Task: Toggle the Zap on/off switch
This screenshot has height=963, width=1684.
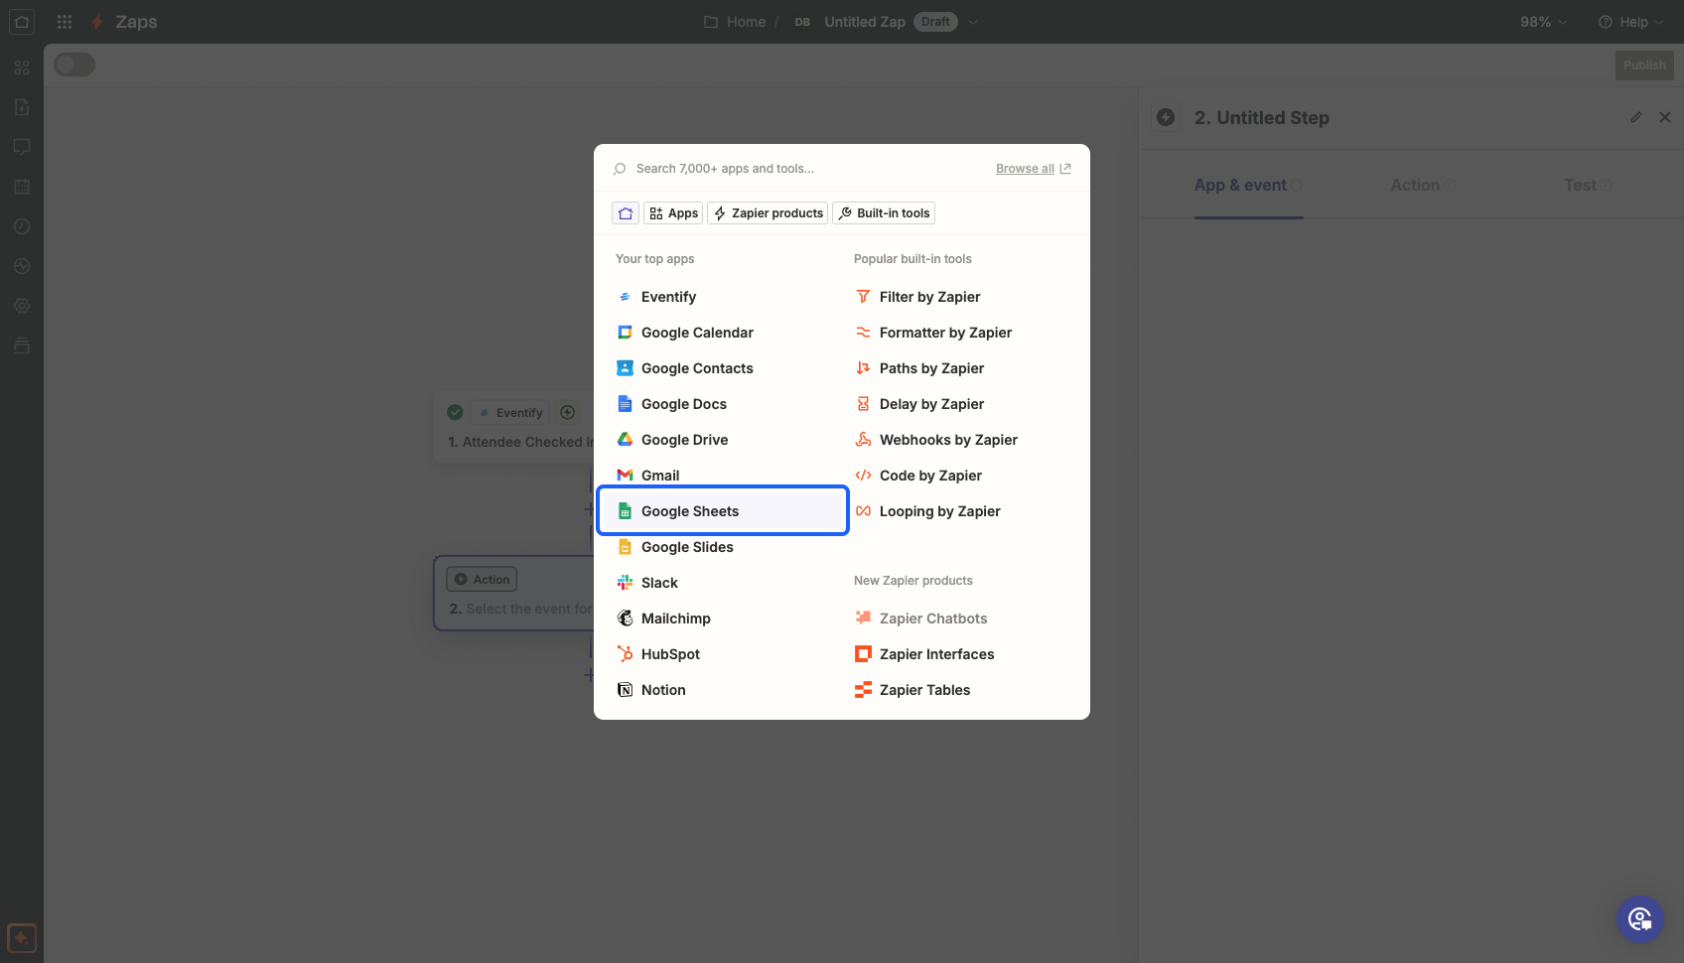Action: (74, 65)
